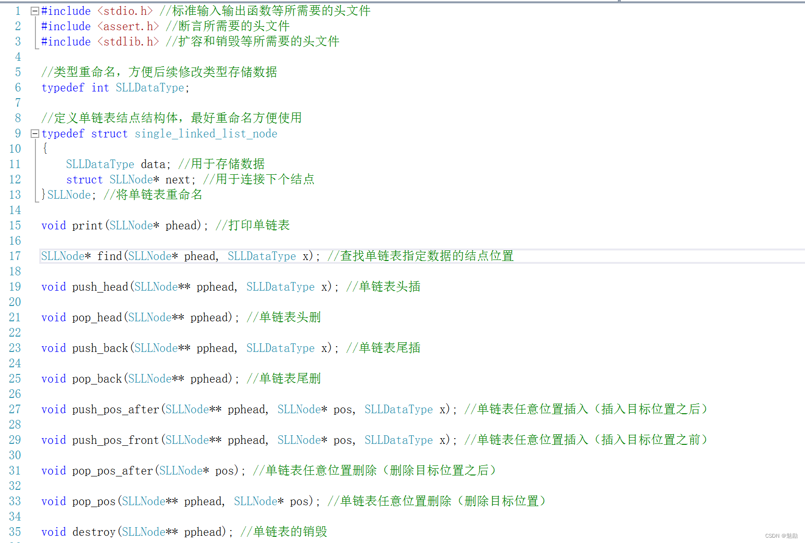
Task: Click comment '//用于连接下个结点' on line 12
Action: (x=259, y=180)
